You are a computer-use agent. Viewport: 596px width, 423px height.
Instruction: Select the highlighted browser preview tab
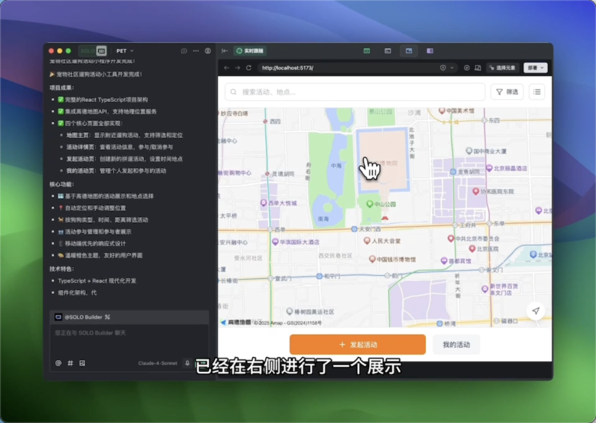pos(408,51)
